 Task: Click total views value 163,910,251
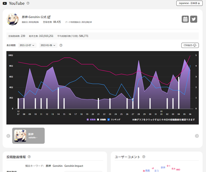[x=46, y=36]
